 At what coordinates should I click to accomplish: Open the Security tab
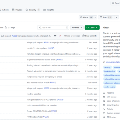33,10
